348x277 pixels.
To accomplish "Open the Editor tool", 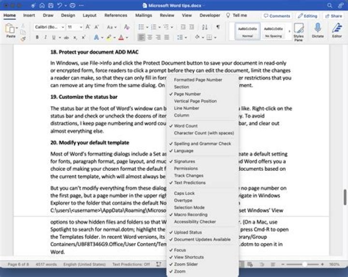I will point(337,30).
